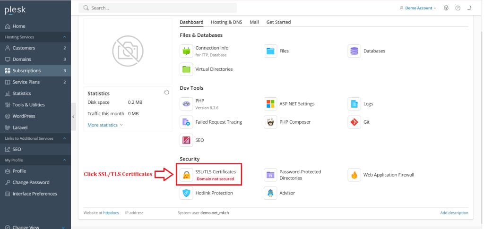Select the Dashboard tab
Screen dimensions: 484x229
tap(192, 22)
